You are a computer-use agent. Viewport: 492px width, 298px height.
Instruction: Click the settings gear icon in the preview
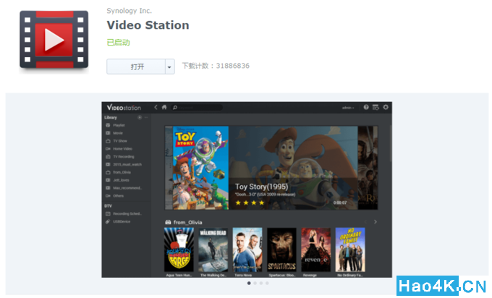[386, 107]
